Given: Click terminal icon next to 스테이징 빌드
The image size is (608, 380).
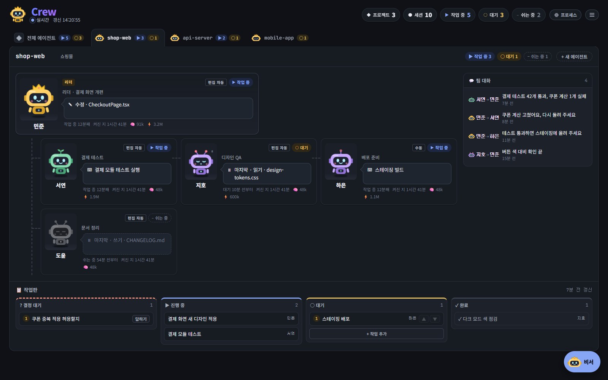Looking at the screenshot, I should tap(370, 170).
